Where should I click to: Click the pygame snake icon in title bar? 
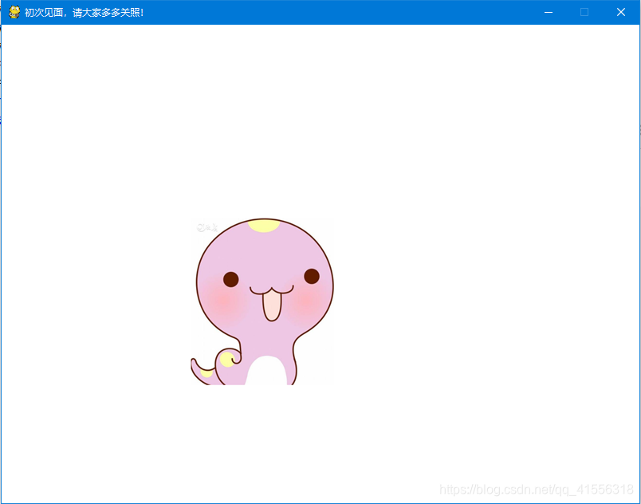(14, 12)
